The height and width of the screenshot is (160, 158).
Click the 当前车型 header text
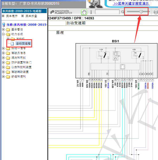point(9,4)
